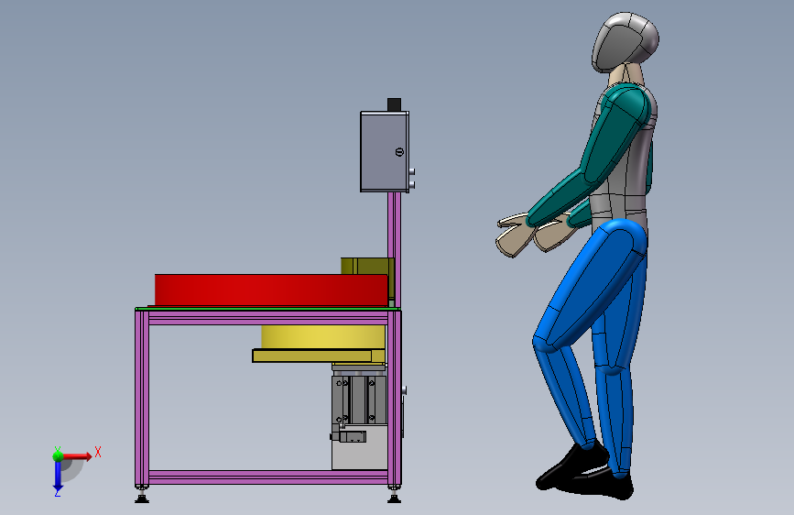Image resolution: width=794 pixels, height=515 pixels.
Task: Select the gray cylinder assembly under the tray
Action: (360, 398)
